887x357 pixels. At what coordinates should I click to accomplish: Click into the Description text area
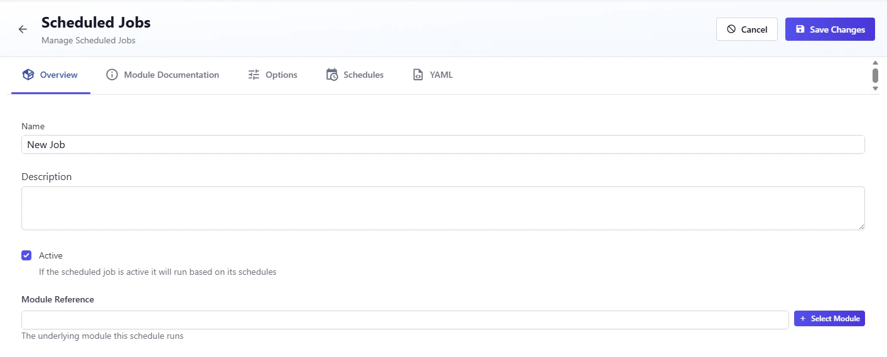[x=443, y=208]
